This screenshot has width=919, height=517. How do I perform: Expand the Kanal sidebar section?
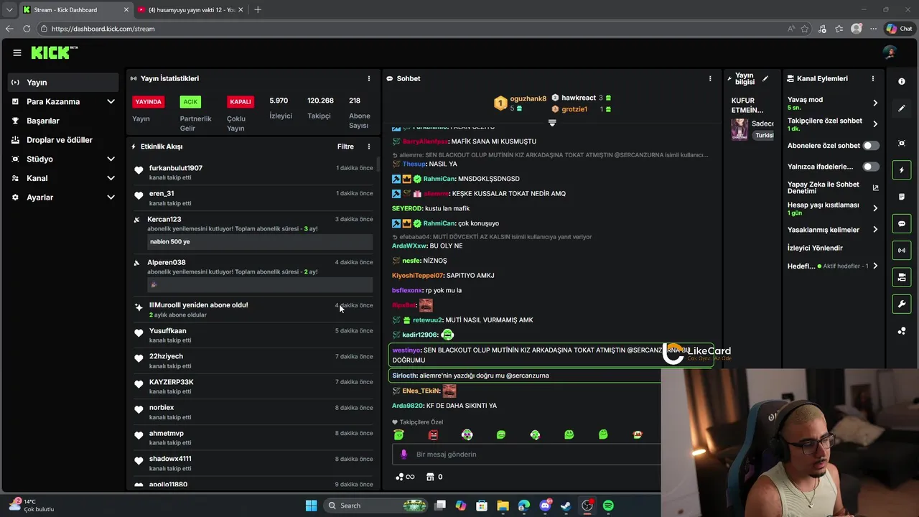point(63,178)
